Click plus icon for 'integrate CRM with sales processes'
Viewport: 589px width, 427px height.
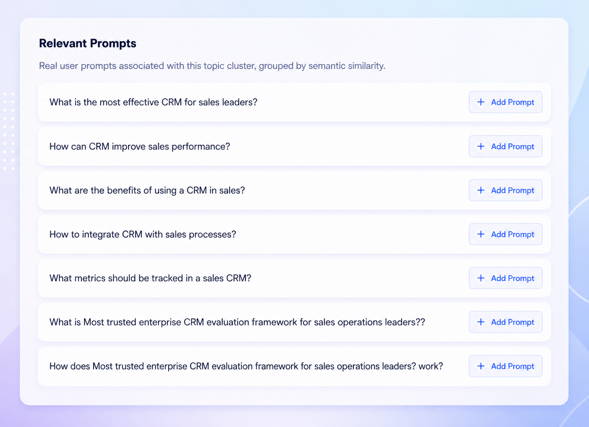pyautogui.click(x=481, y=234)
